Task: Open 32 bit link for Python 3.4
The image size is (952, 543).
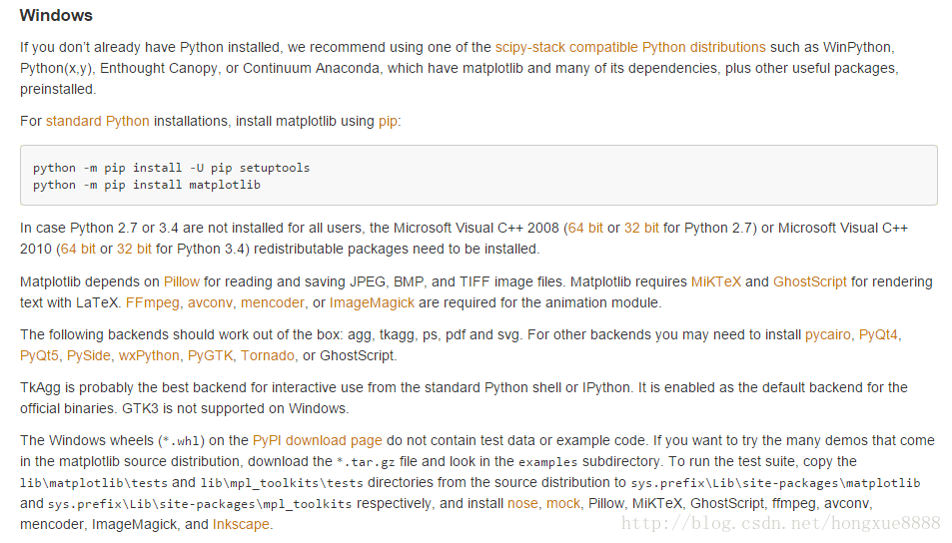Action: pos(134,249)
